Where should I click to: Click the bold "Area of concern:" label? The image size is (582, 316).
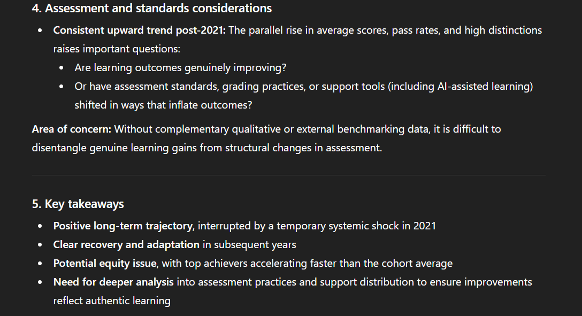click(x=71, y=129)
